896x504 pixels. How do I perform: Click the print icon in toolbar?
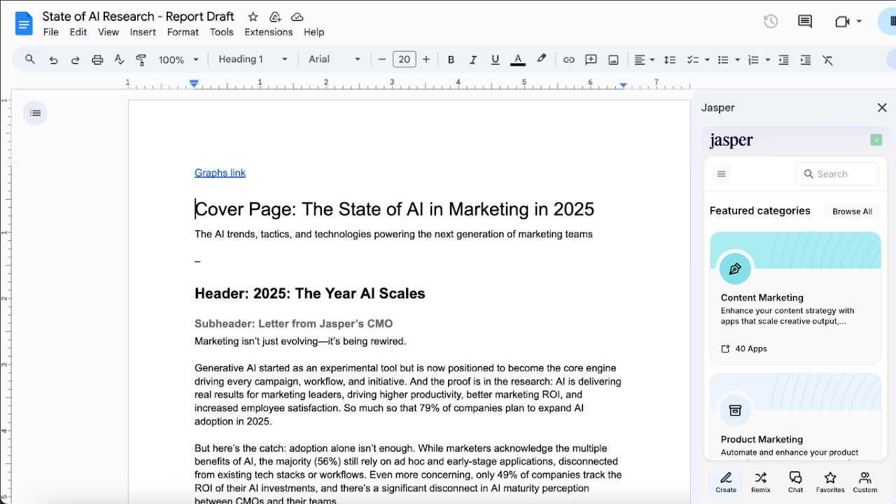tap(97, 59)
